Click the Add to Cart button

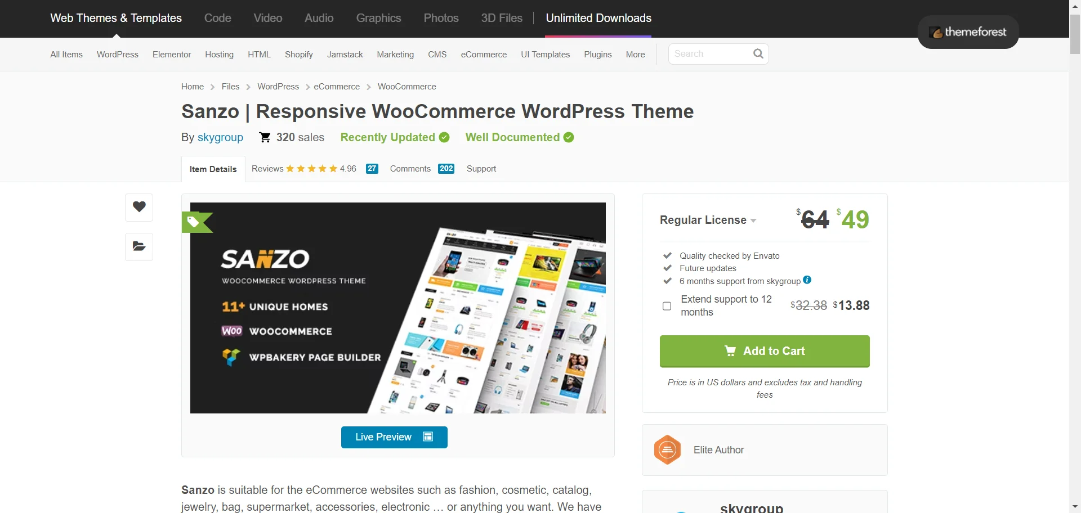765,351
